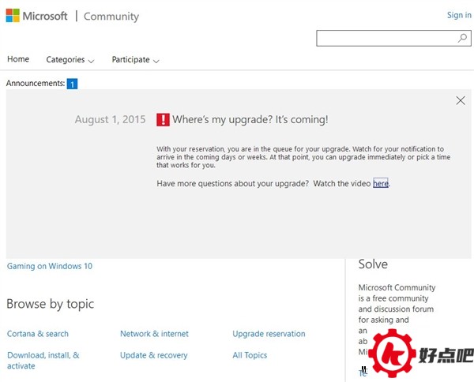Browse the Cortana & search topic
Image resolution: width=474 pixels, height=382 pixels.
(x=38, y=334)
